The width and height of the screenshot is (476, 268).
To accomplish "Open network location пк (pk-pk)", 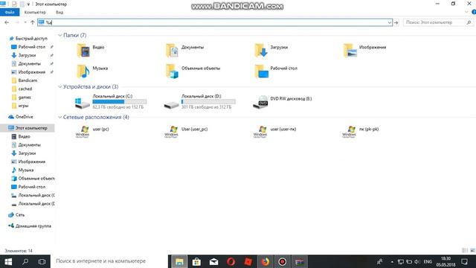I will [361, 132].
